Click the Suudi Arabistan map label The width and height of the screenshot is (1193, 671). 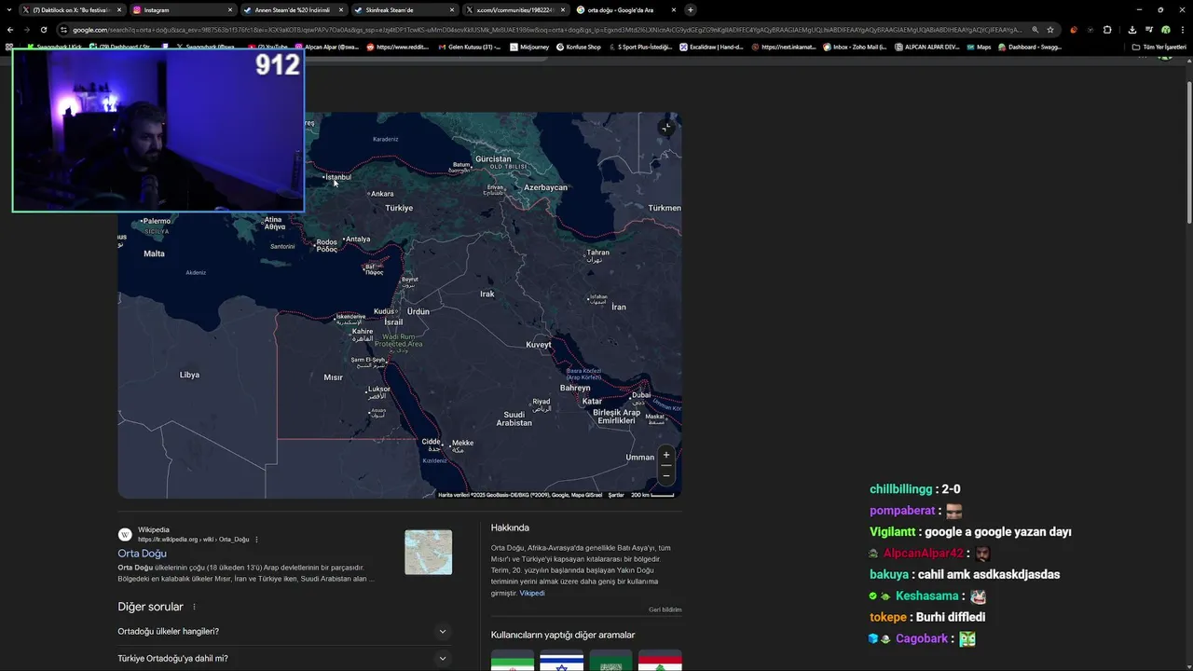tap(514, 418)
